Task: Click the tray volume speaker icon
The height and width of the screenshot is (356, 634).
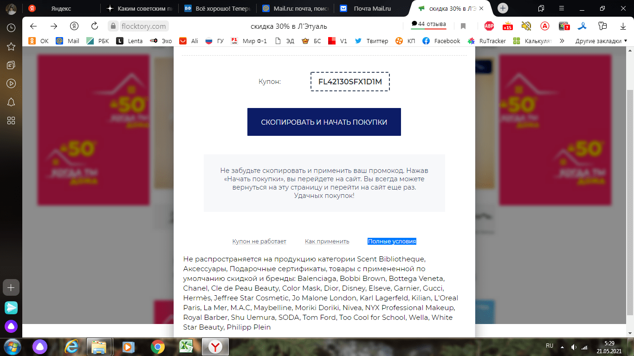Action: click(574, 347)
